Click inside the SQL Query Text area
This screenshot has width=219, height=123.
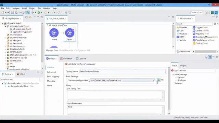(x=116, y=96)
